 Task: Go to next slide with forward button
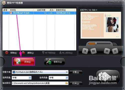pos(107,51)
